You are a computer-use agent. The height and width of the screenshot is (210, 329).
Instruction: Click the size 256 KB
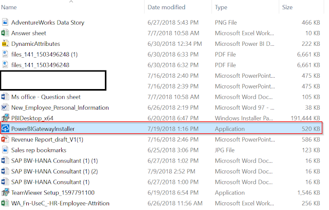(310, 203)
